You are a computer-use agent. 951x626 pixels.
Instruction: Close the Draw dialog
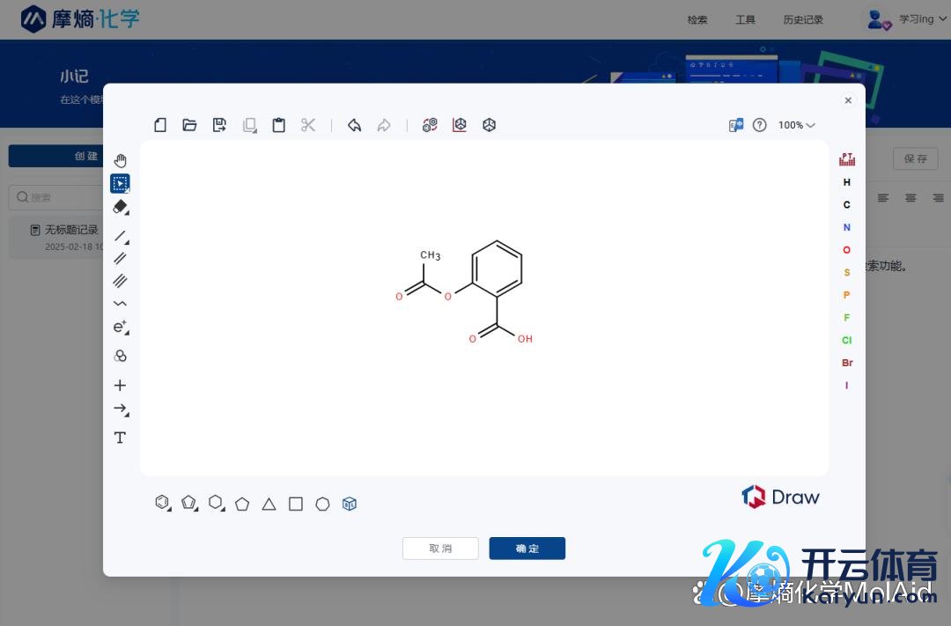click(848, 100)
